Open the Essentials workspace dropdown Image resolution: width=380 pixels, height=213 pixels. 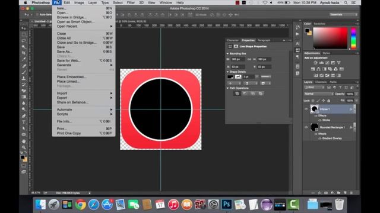click(344, 15)
